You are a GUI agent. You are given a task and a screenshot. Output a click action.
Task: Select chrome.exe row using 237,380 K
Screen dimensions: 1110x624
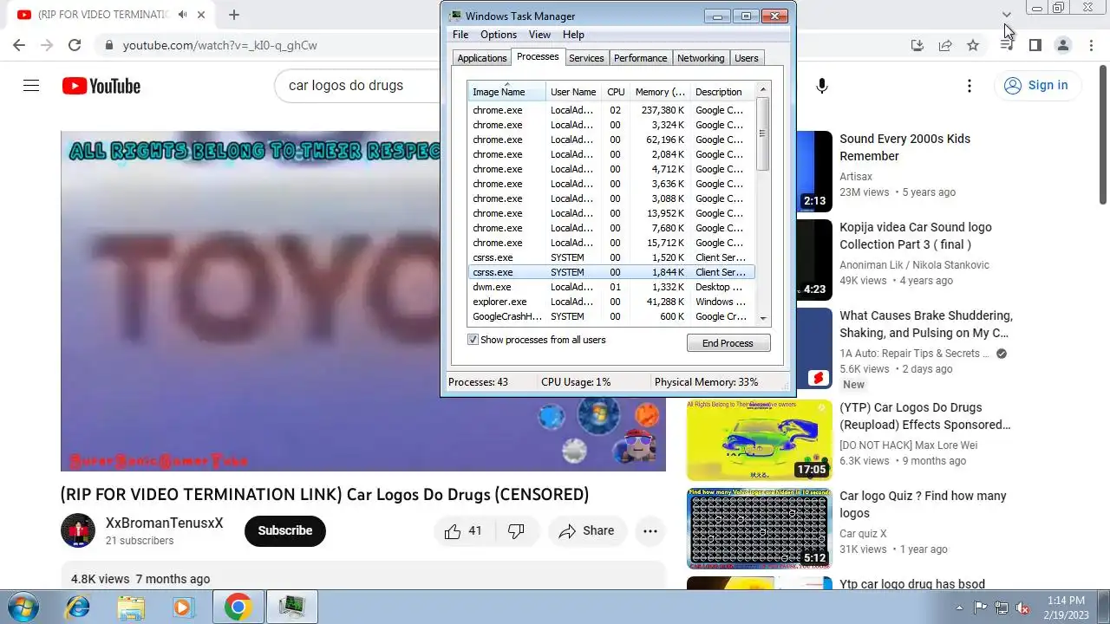pyautogui.click(x=612, y=110)
